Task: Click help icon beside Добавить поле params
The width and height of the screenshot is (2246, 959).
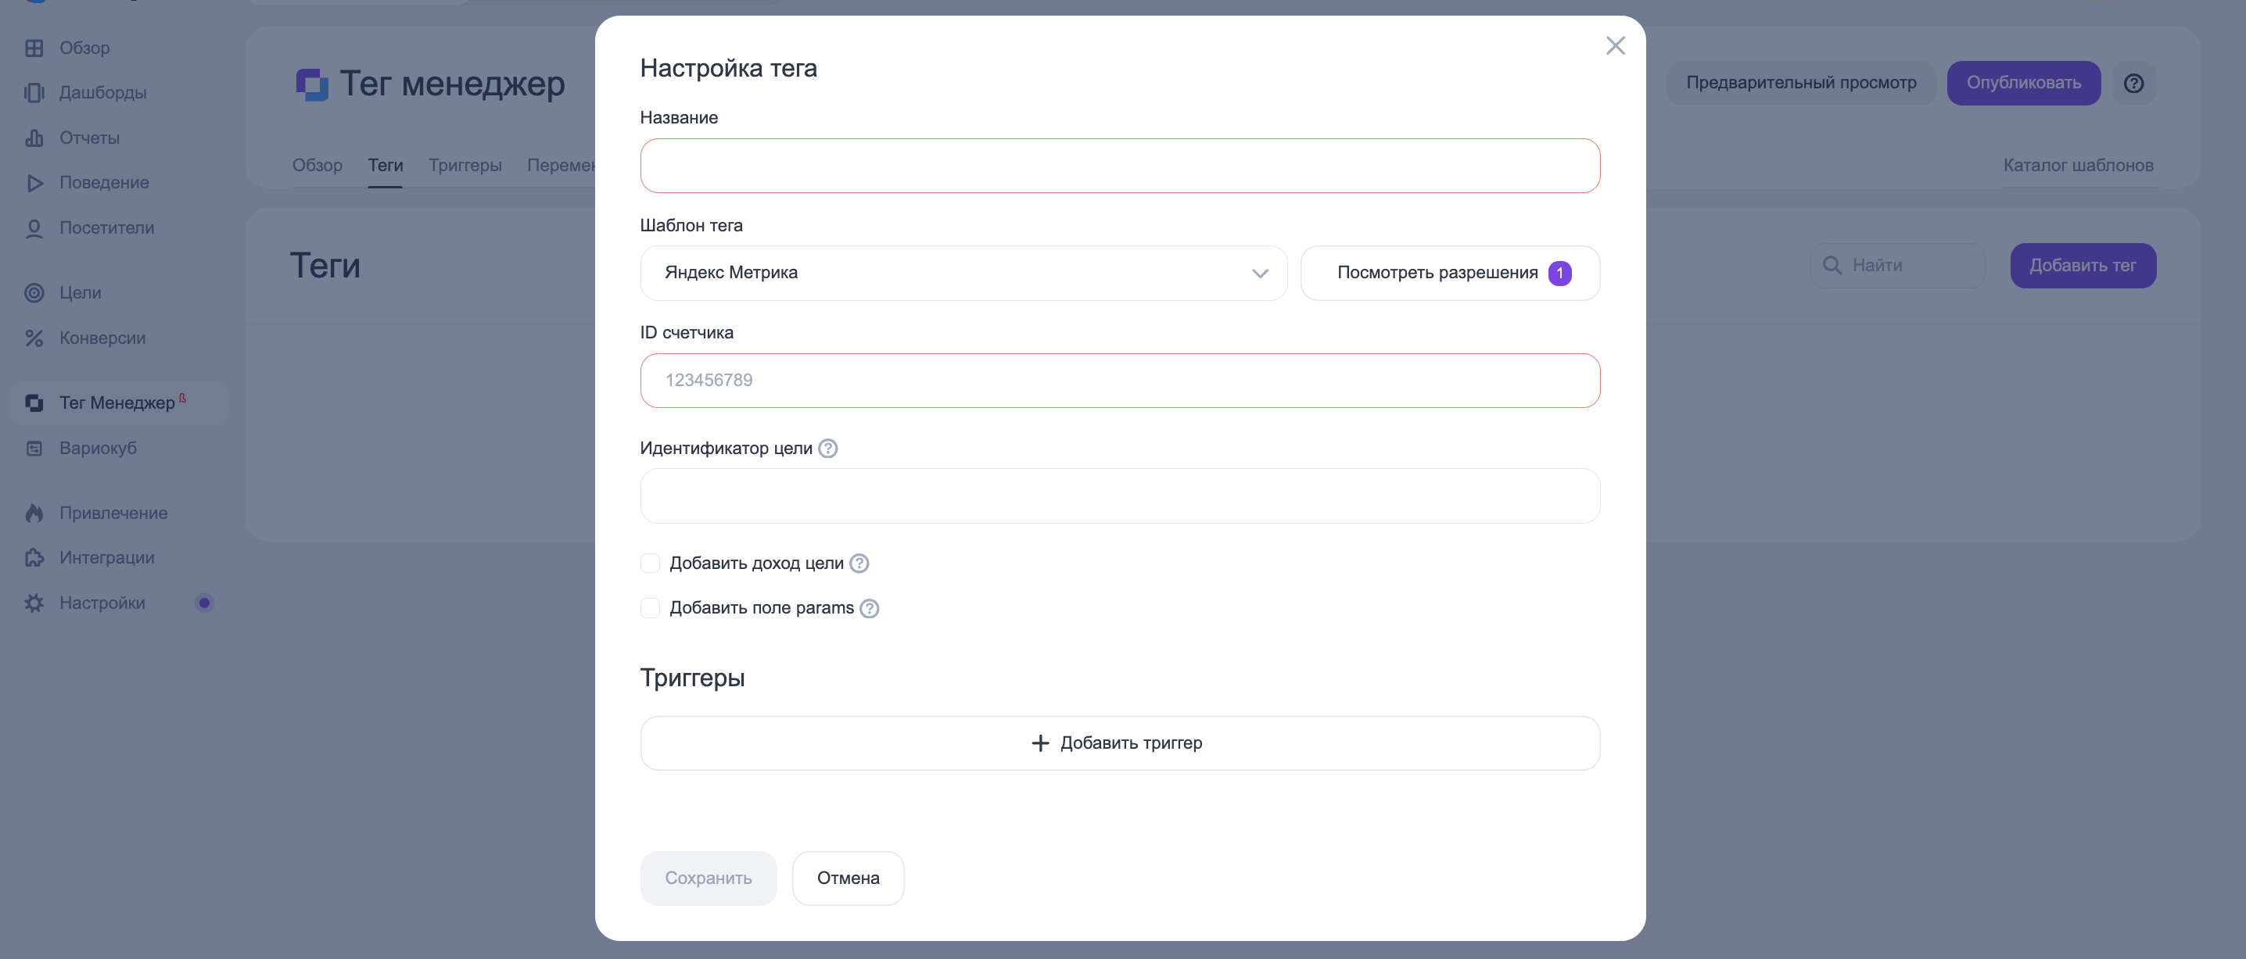Action: [868, 608]
